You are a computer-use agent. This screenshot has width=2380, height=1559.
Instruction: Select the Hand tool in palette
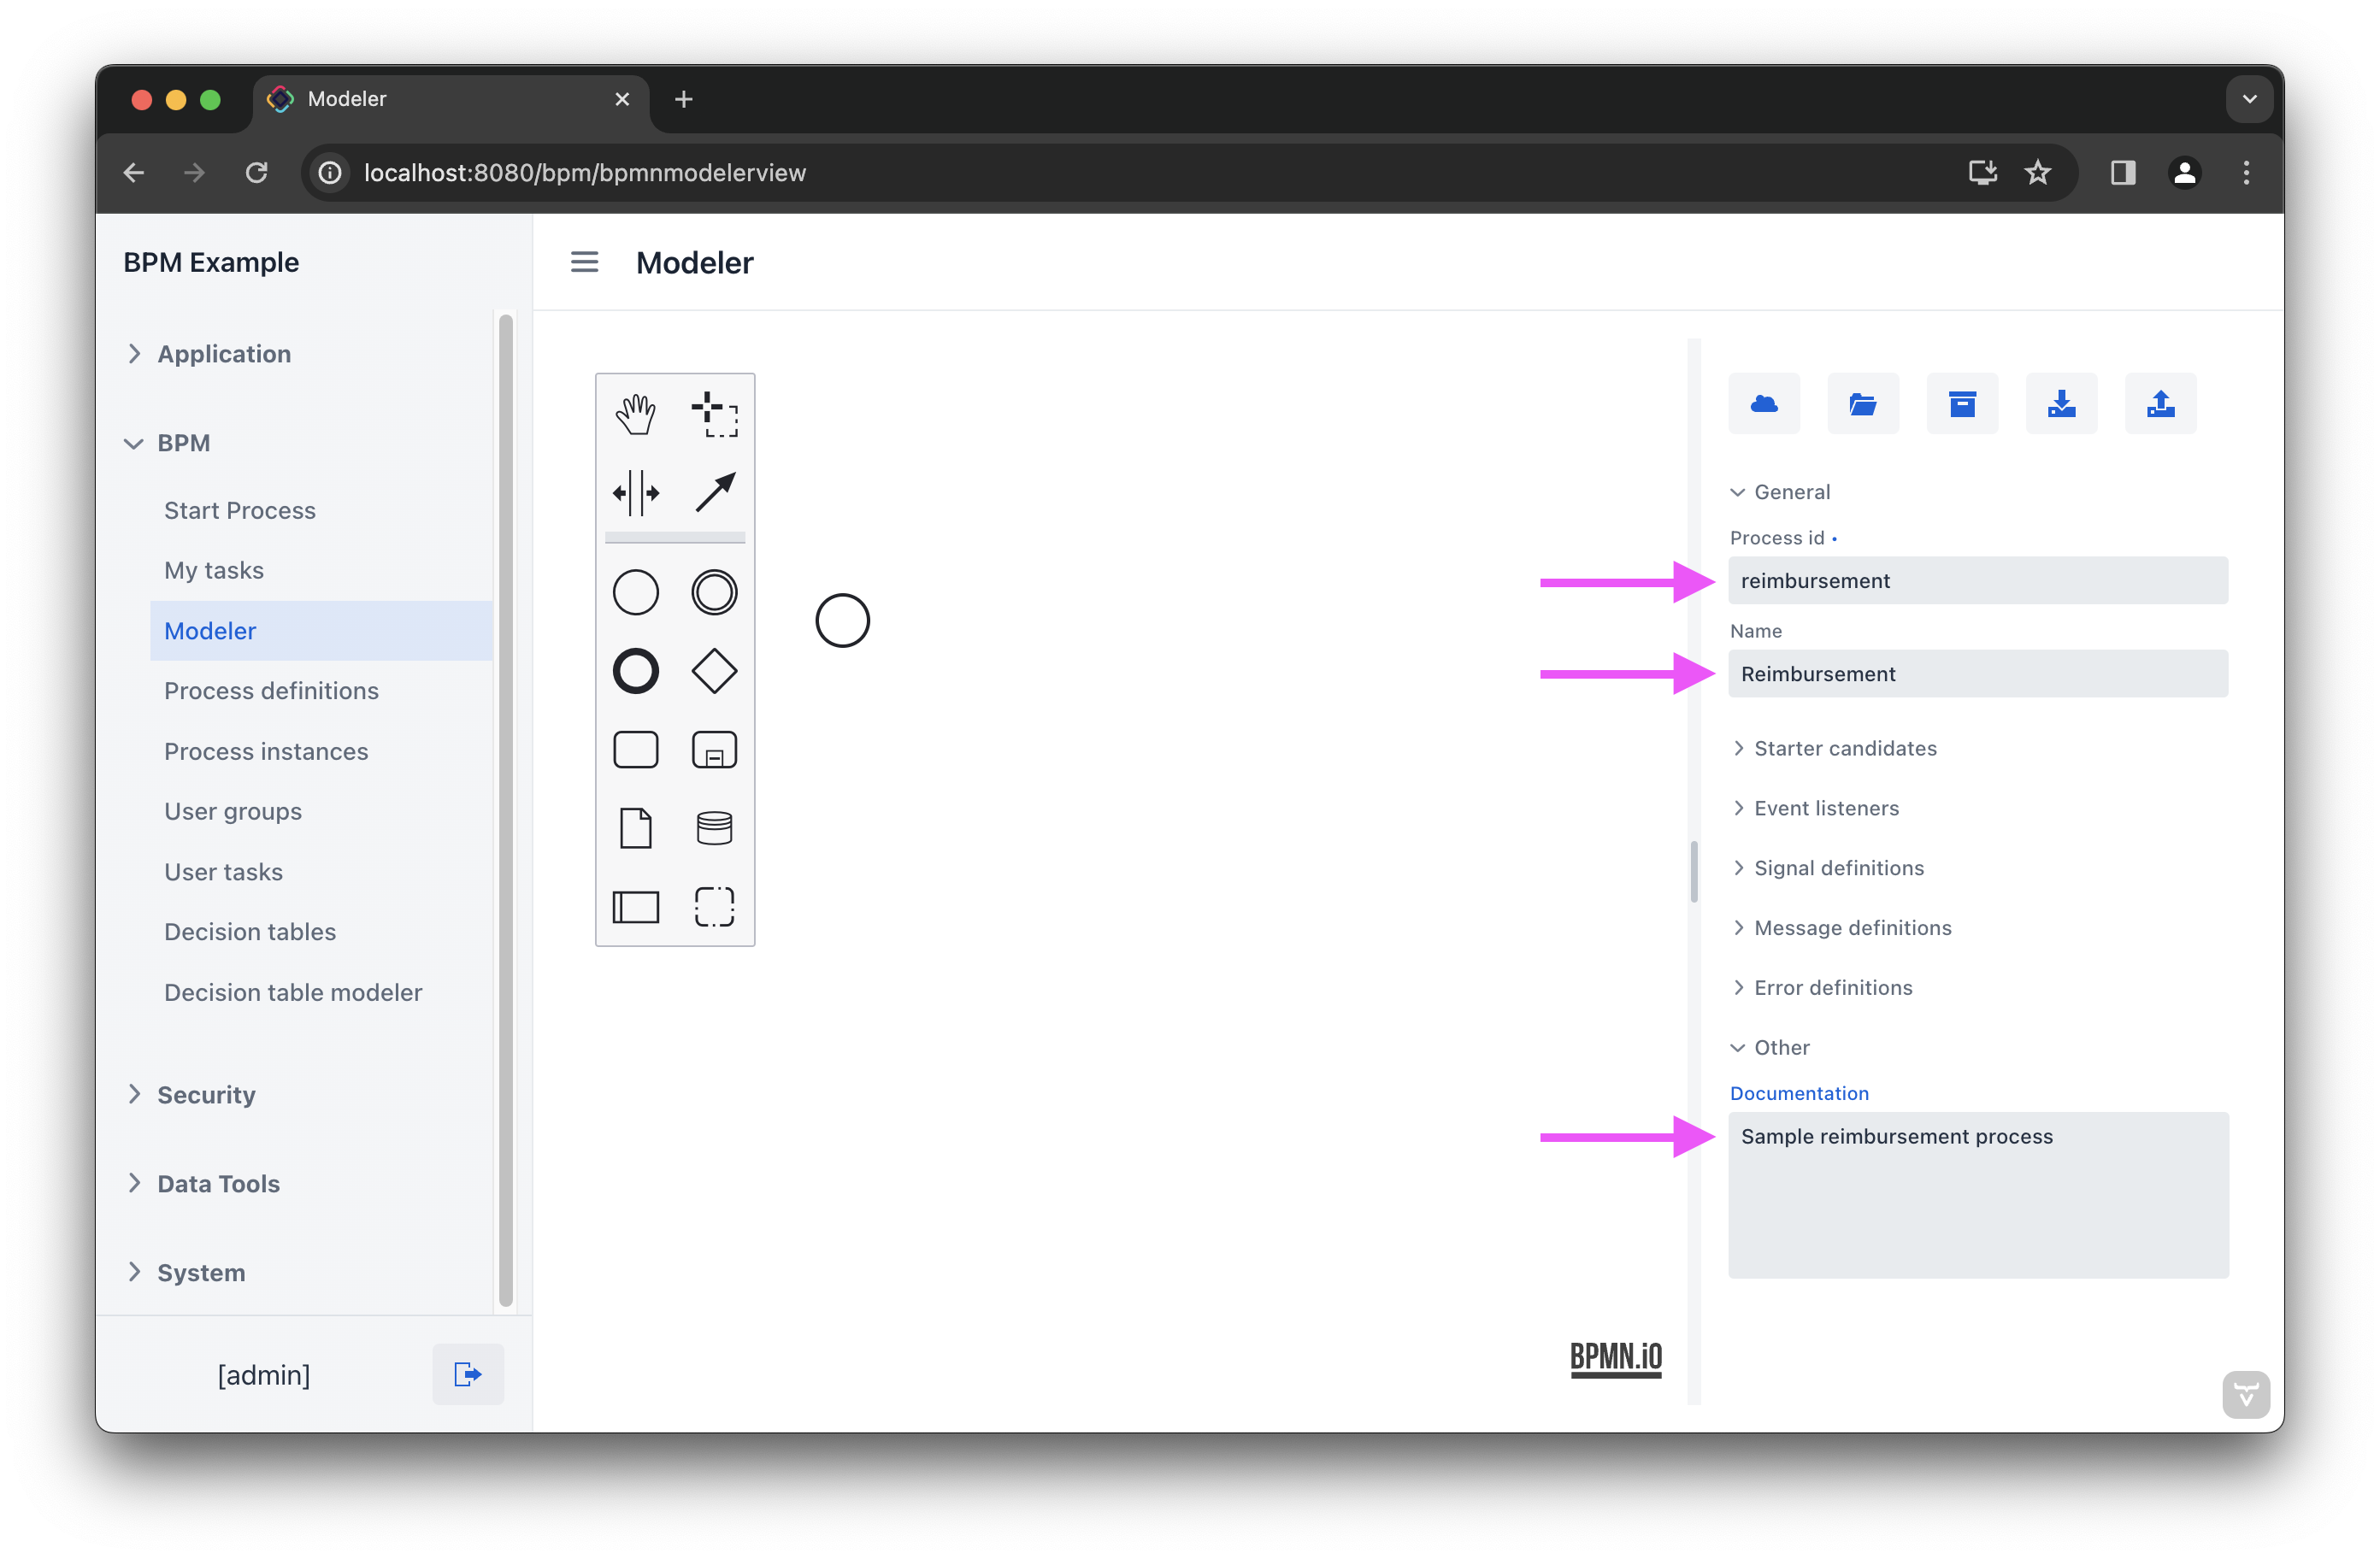pos(635,414)
